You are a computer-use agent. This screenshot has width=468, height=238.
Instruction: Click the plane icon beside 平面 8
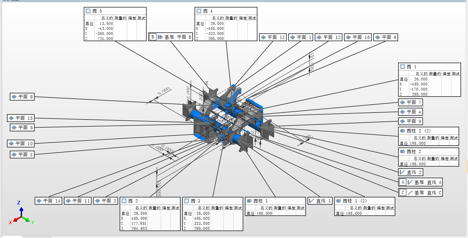click(14, 97)
